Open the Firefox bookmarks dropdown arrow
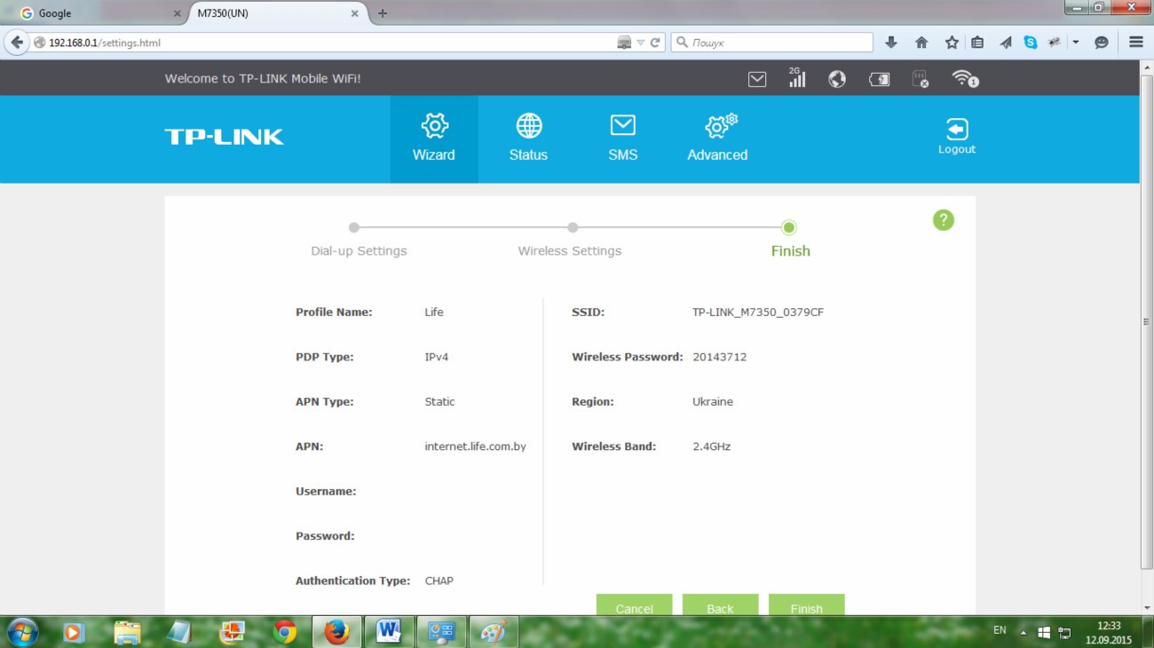Screen dimensions: 1154x648 1075,43
